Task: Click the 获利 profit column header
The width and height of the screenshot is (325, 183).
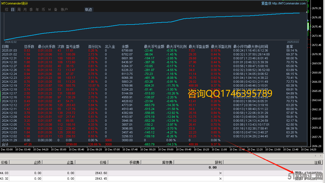Action: [x=218, y=162]
